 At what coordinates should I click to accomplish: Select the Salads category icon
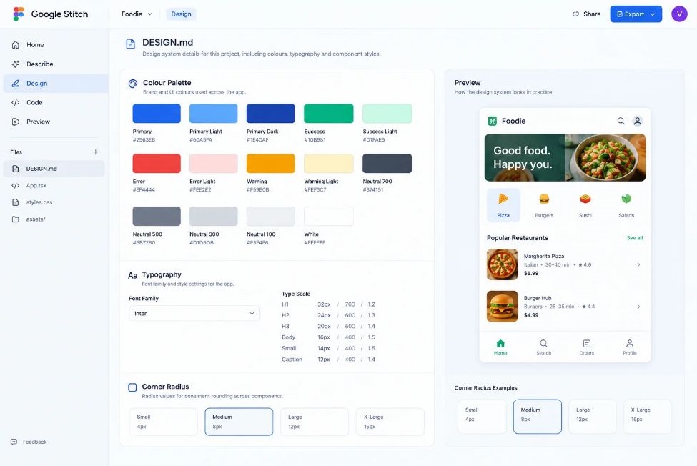point(626,199)
